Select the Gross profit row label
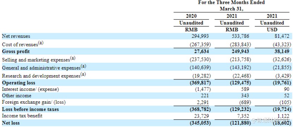Image resolution: width=293 pixels, height=127 pixels. coord(16,52)
